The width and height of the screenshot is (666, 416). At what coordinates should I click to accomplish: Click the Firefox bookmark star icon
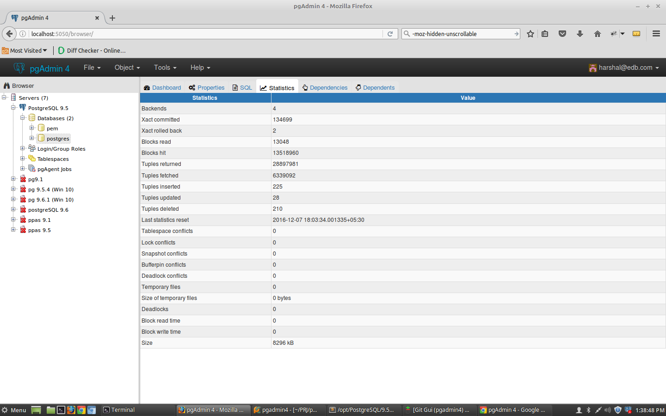coord(530,34)
